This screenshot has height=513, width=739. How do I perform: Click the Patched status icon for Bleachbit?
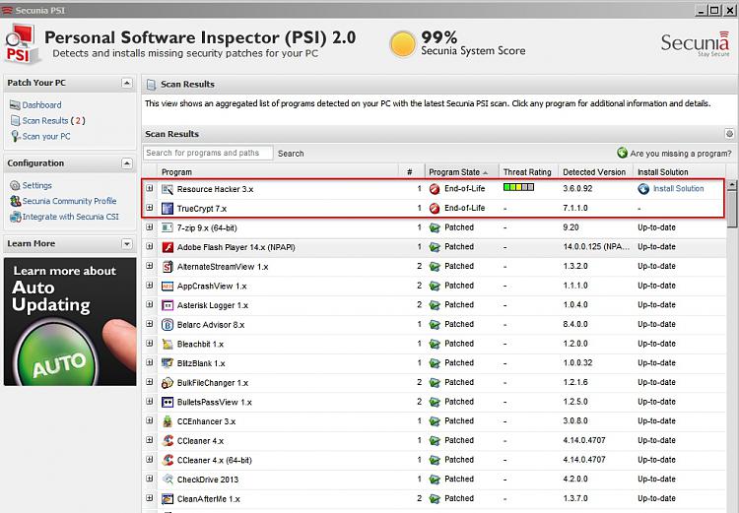(x=435, y=344)
